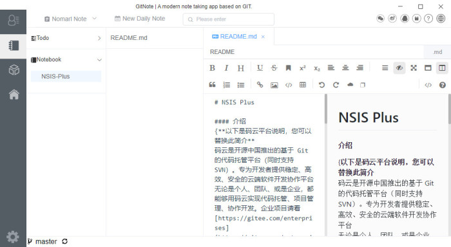
Task: Edit the README title field
Action: click(314, 52)
